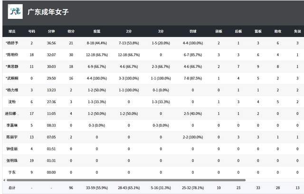Click the right scroll arrow of the table

coord(301,180)
